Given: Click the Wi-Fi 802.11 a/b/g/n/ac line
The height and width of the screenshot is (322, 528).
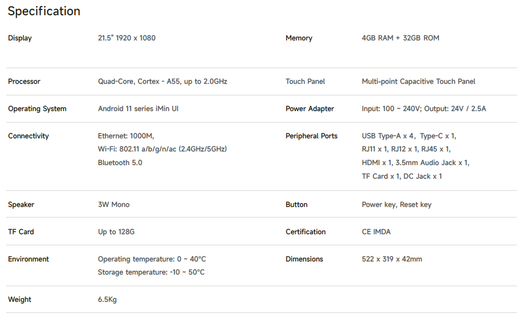Looking at the screenshot, I should 162,149.
